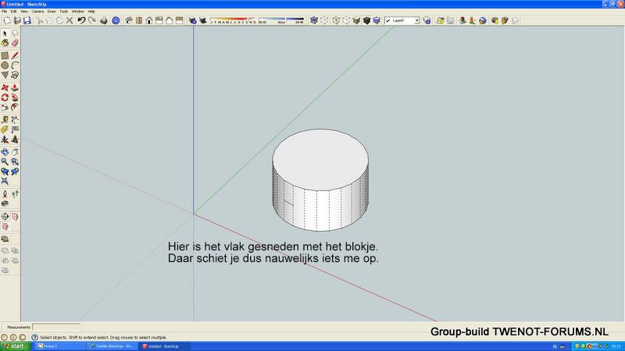Enable Monochrome face style
625x351 pixels.
coord(377,20)
